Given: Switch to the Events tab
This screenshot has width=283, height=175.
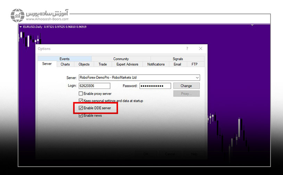Looking at the screenshot, I should coord(65,59).
